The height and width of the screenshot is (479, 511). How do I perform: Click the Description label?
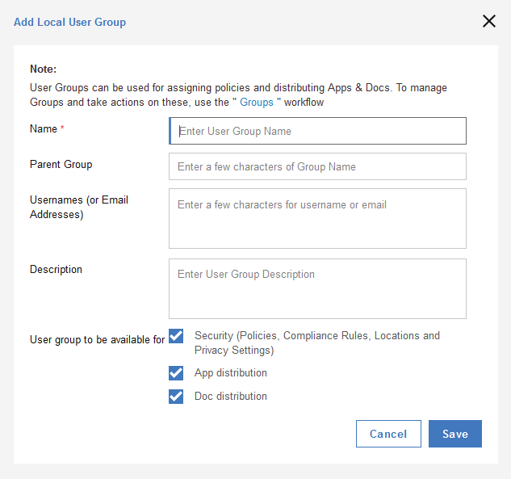[56, 269]
